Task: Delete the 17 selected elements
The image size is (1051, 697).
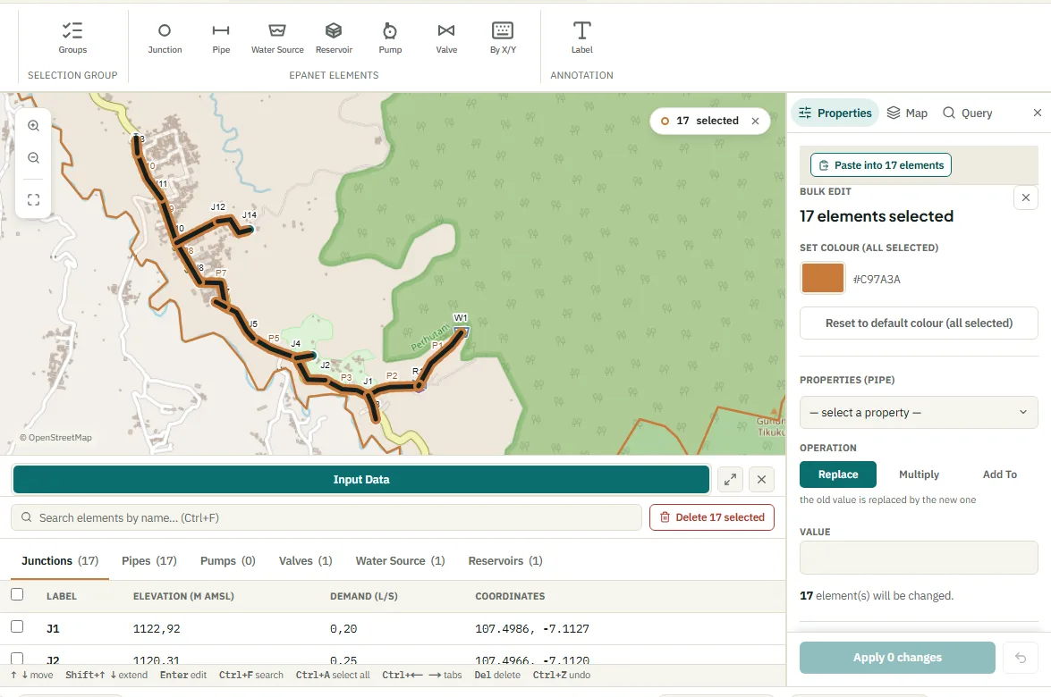Action: (712, 517)
